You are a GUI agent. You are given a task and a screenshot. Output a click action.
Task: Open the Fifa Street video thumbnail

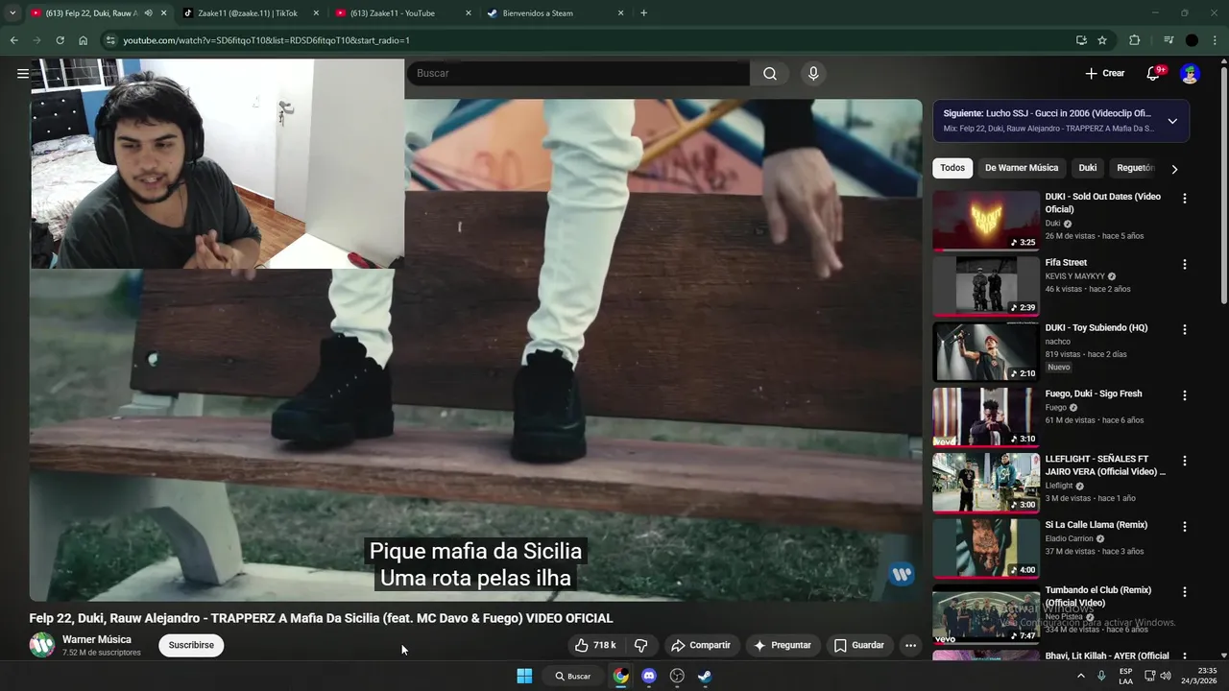coord(986,285)
